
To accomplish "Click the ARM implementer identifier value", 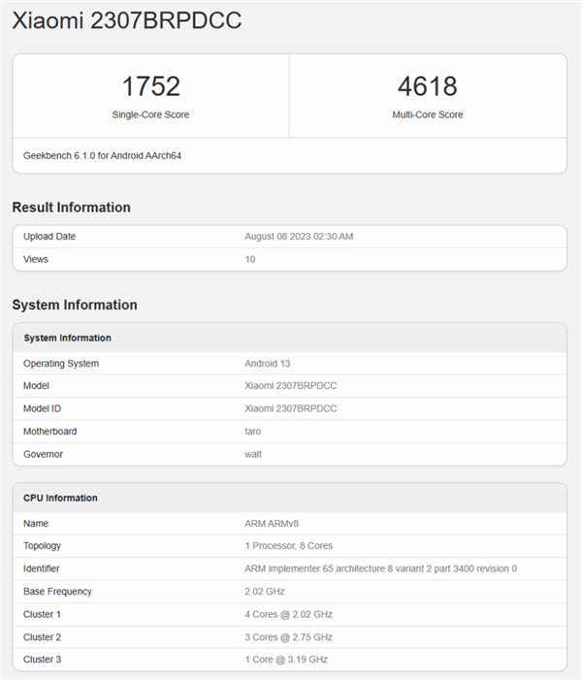I will (380, 568).
